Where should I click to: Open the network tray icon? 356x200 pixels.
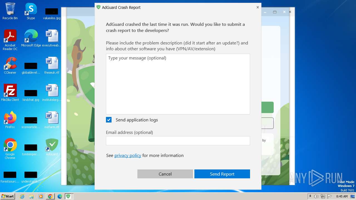tap(323, 196)
